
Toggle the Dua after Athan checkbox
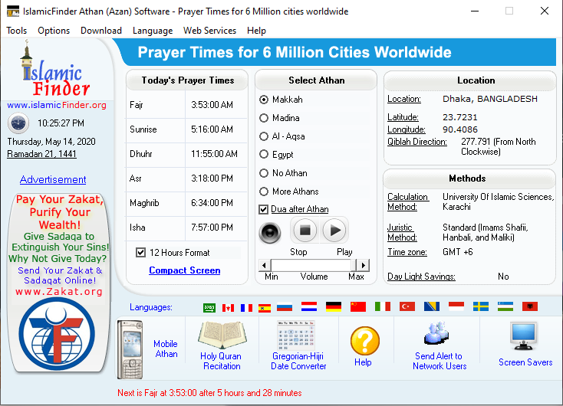(264, 209)
